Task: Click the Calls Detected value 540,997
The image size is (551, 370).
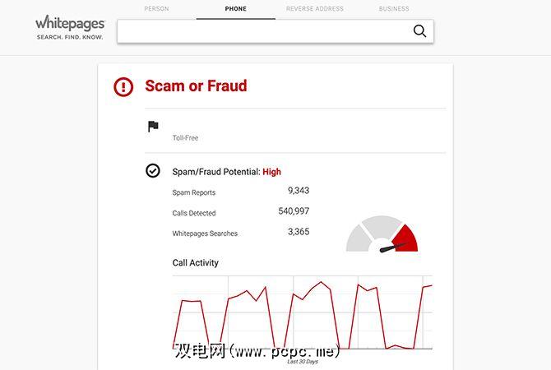Action: click(294, 211)
